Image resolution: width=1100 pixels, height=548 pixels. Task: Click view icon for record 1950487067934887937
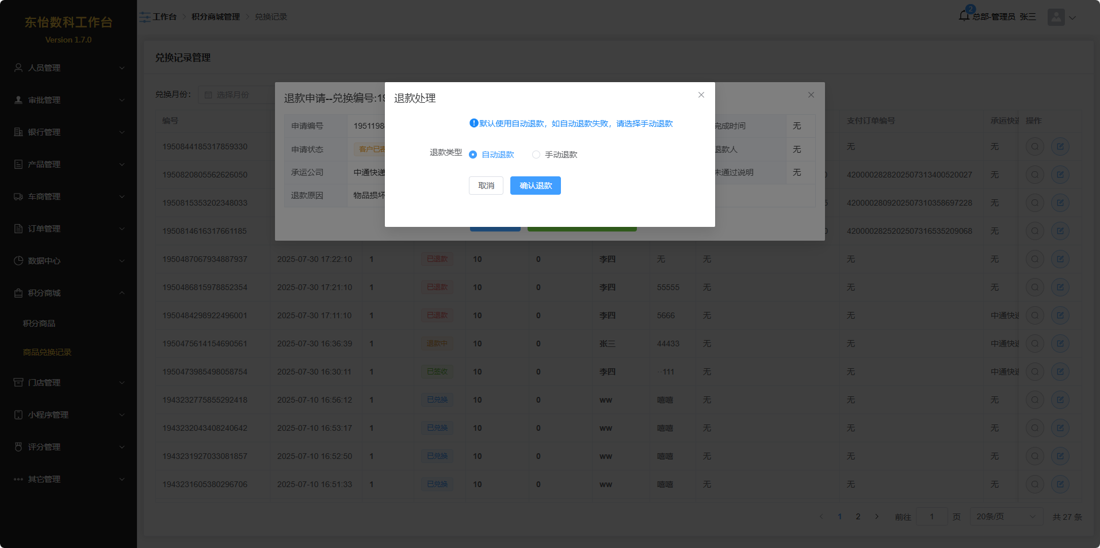coord(1034,259)
